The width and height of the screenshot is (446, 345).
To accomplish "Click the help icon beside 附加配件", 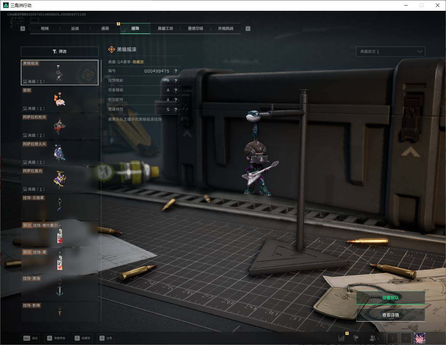I will pyautogui.click(x=176, y=100).
